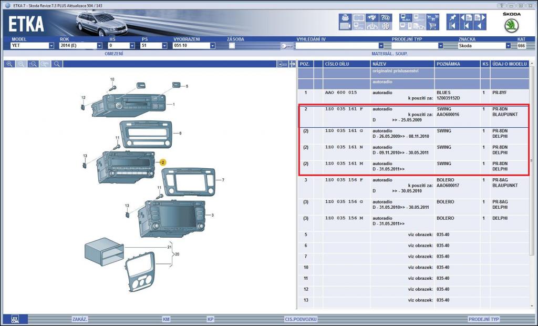538x326 pixels.
Task: Click the key icon beside search field
Action: [286, 46]
